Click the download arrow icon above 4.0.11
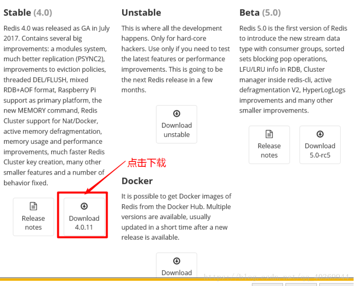 click(x=84, y=206)
